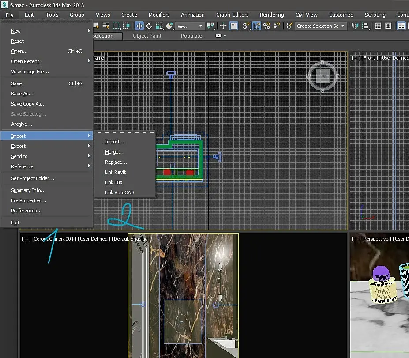This screenshot has height=358, width=409.
Task: Toggle Percent Snap
Action: coord(266,26)
